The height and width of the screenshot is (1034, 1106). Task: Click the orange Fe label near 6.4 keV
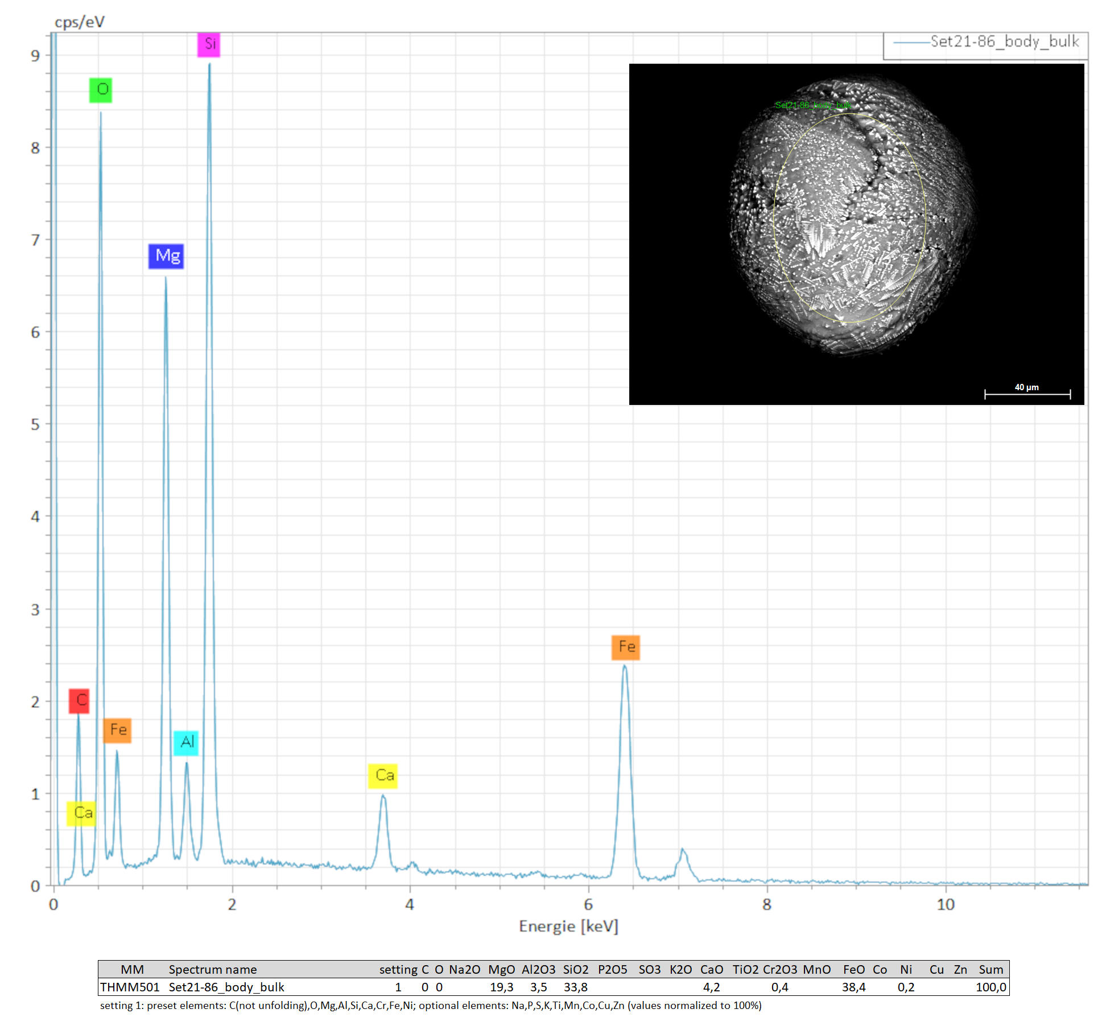point(626,647)
